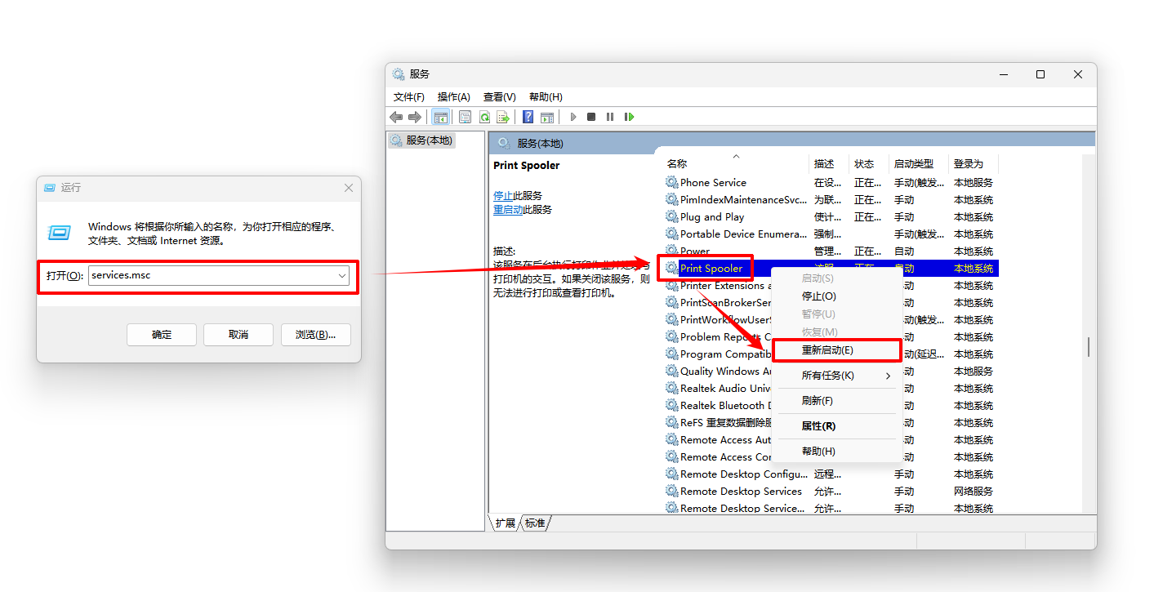Click the Refresh icon in the toolbar
The height and width of the screenshot is (592, 1154).
coord(484,117)
